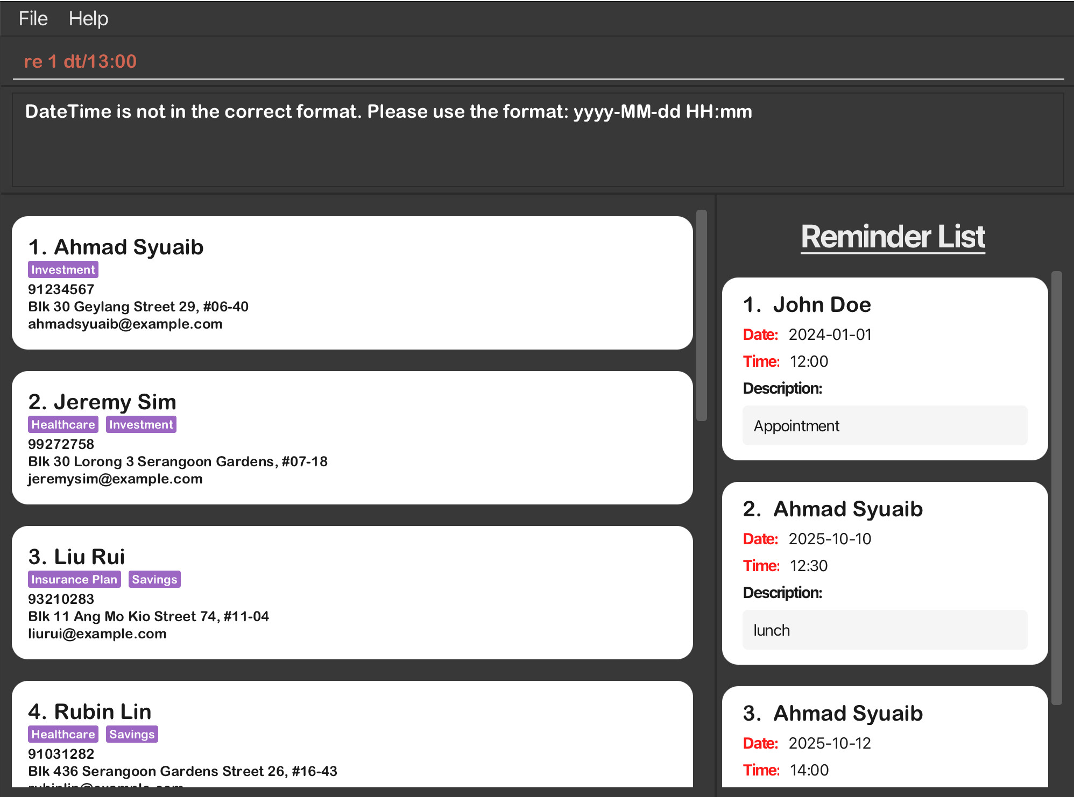Screen dimensions: 1074x797
Task: Click Jeremy Sim's Healthcare tag
Action: (63, 425)
